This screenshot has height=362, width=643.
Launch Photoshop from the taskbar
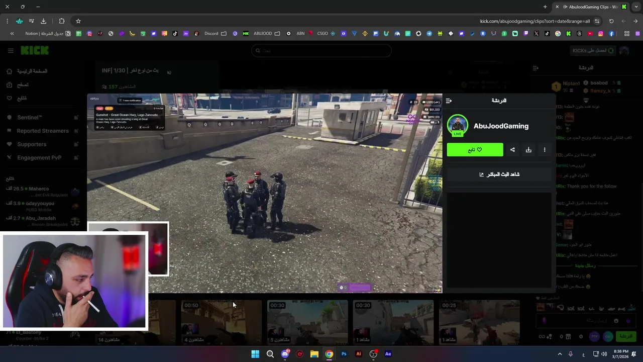point(344,354)
